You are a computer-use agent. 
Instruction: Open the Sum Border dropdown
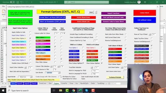coord(59,73)
